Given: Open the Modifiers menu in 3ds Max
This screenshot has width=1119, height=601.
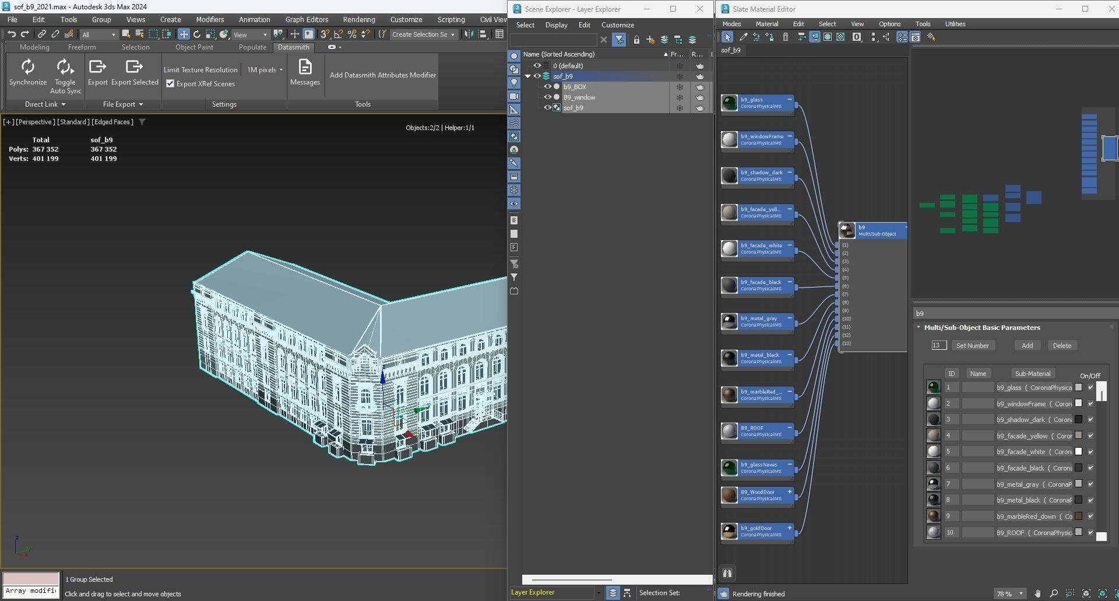Looking at the screenshot, I should coord(210,19).
